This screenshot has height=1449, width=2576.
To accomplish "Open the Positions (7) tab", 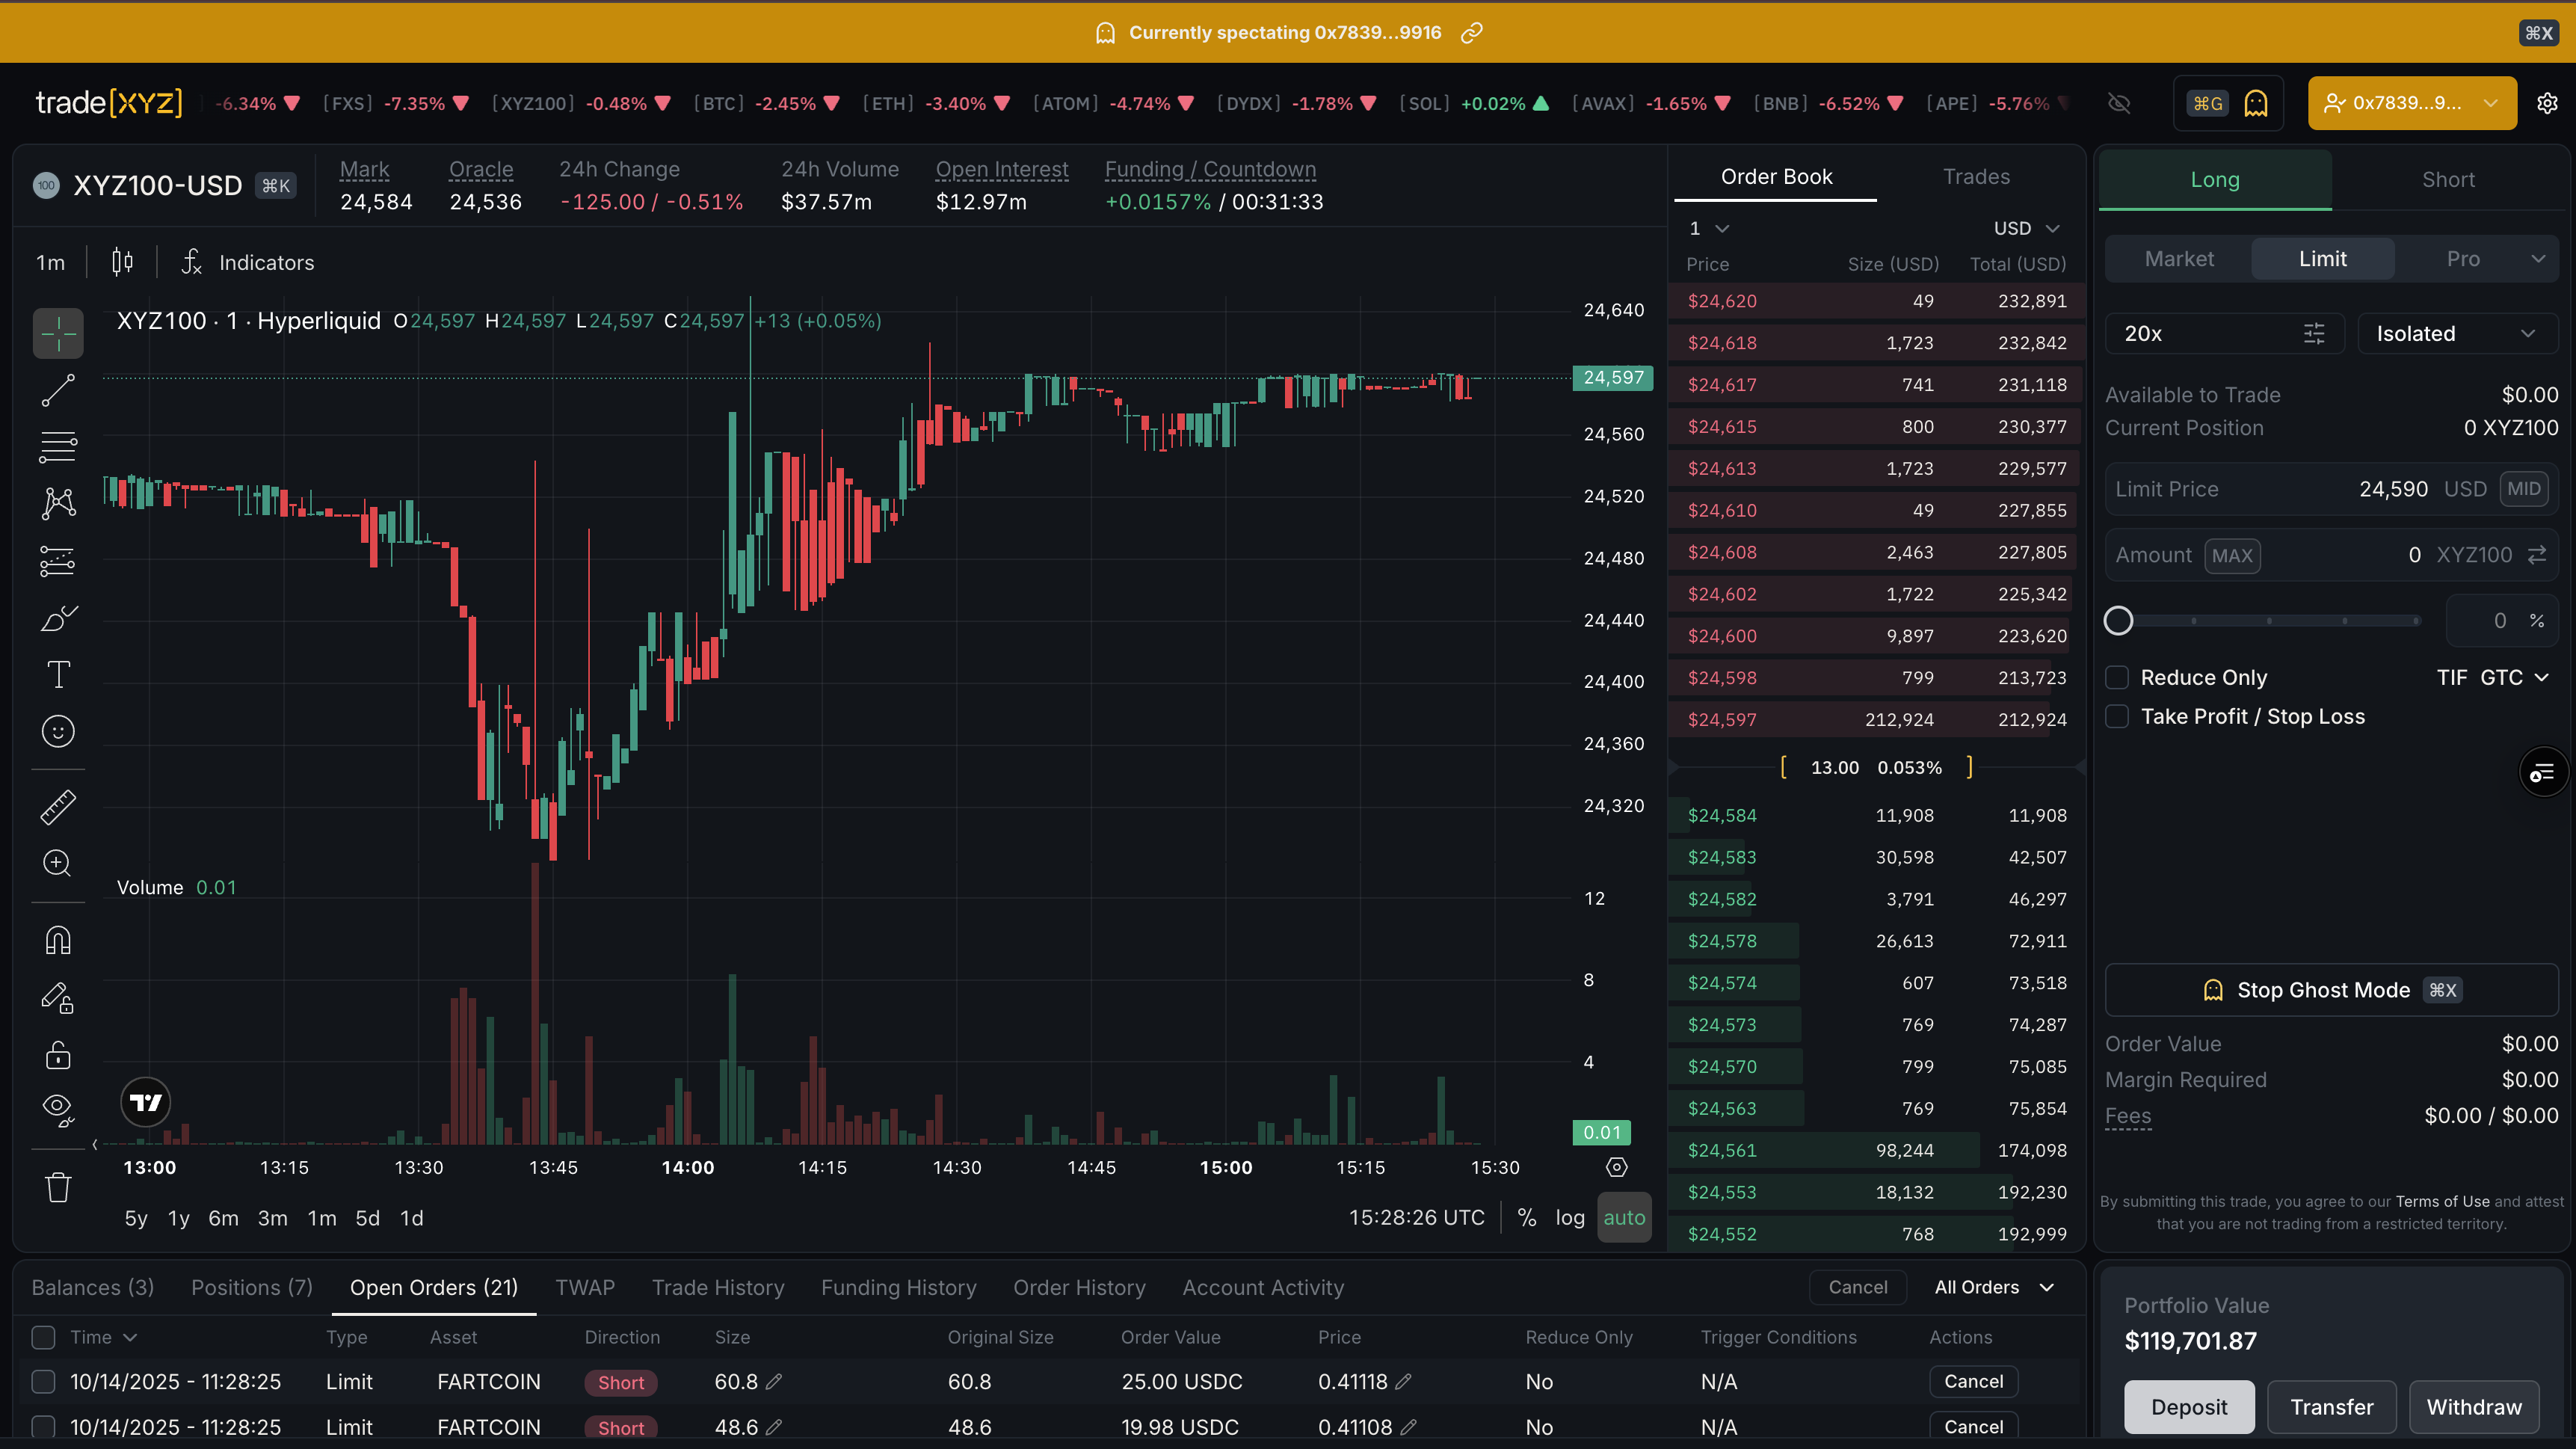I will (x=251, y=1287).
